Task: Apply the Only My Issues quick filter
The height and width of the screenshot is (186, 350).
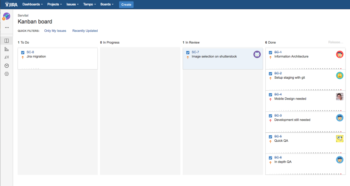Action: coord(55,31)
